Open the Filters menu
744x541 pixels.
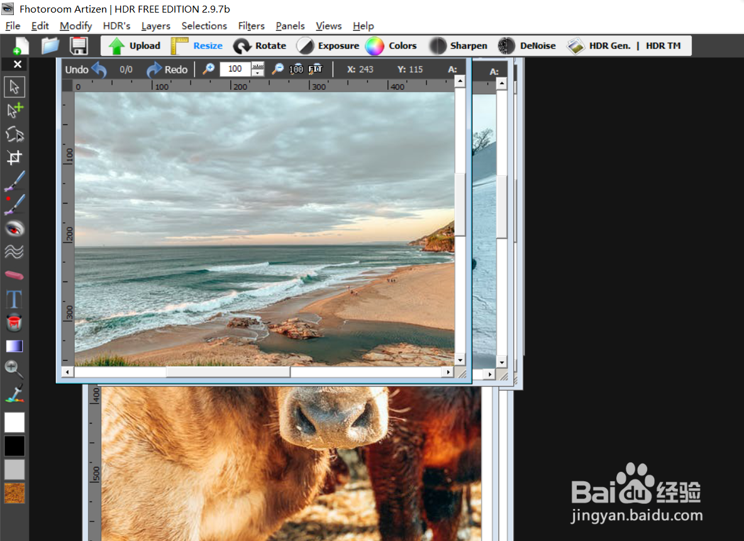coord(251,26)
